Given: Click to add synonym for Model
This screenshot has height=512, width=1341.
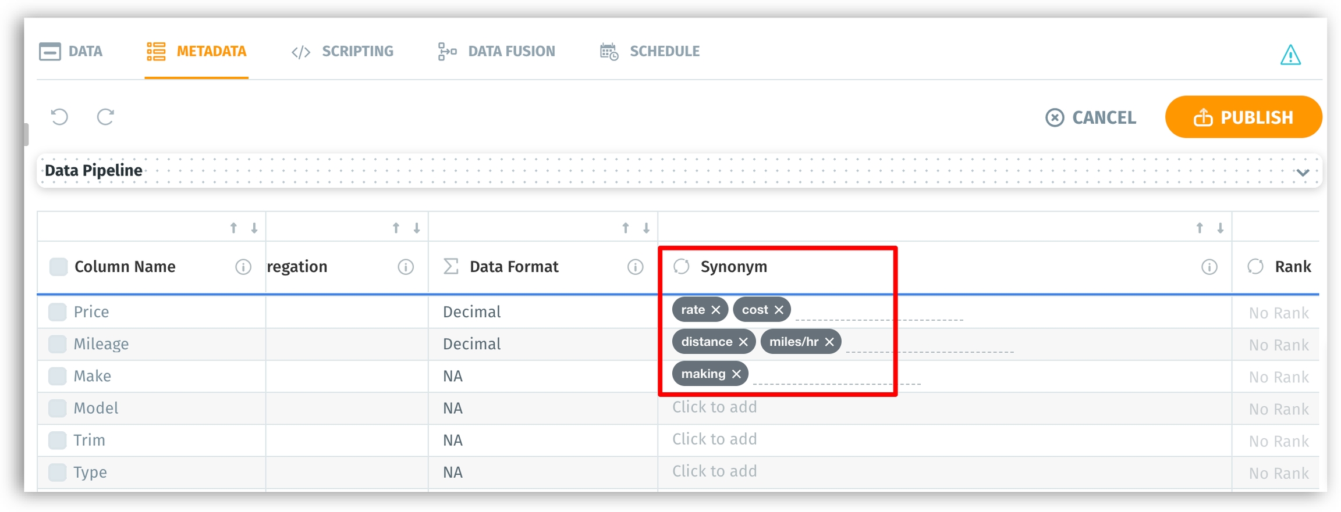Looking at the screenshot, I should (715, 407).
